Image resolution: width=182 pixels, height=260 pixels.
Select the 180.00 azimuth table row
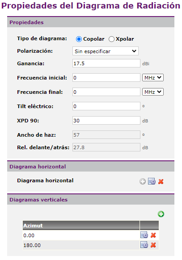click(91, 245)
